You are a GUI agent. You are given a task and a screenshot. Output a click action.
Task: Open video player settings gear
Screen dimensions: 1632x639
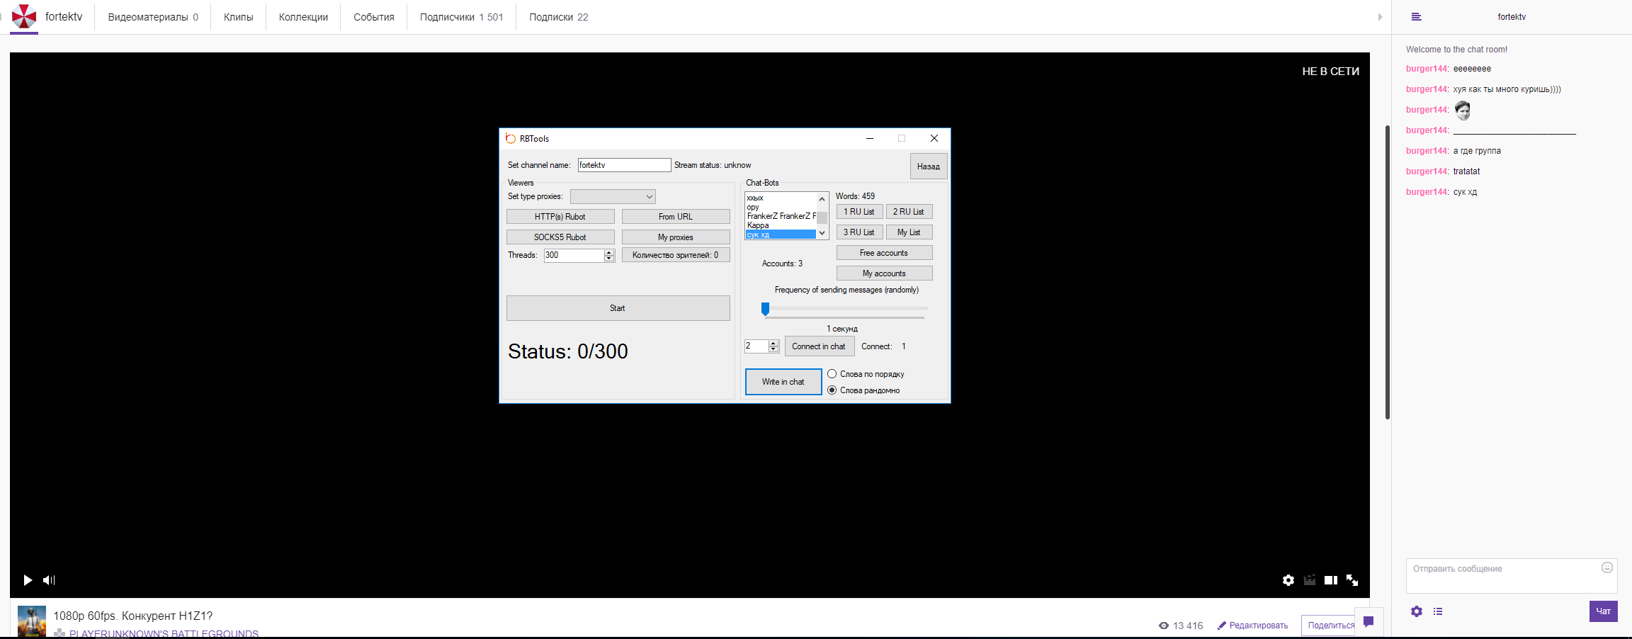[1288, 580]
